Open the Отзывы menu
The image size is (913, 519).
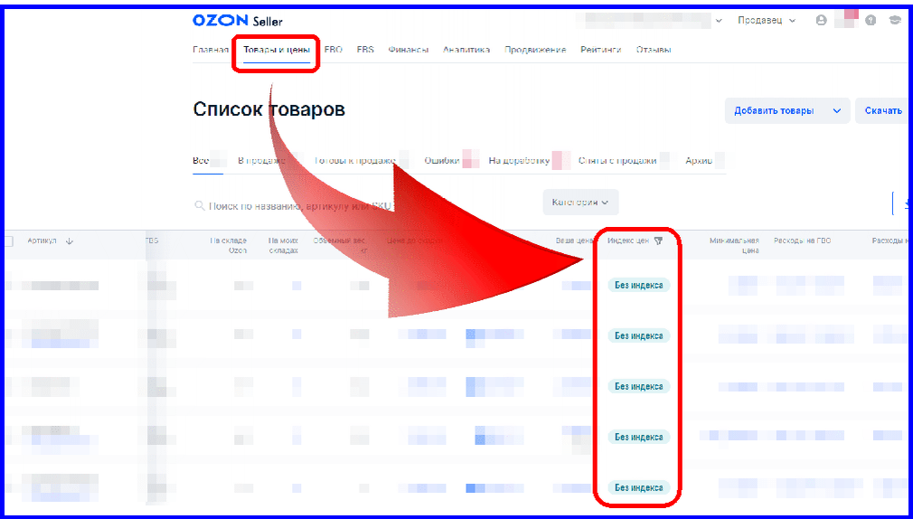(x=654, y=50)
